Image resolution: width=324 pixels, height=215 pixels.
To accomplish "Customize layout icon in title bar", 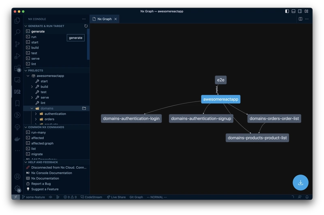I will tap(307, 11).
